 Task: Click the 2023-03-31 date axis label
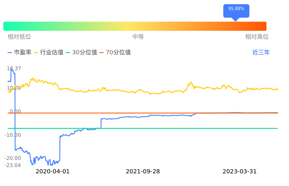point(239,171)
